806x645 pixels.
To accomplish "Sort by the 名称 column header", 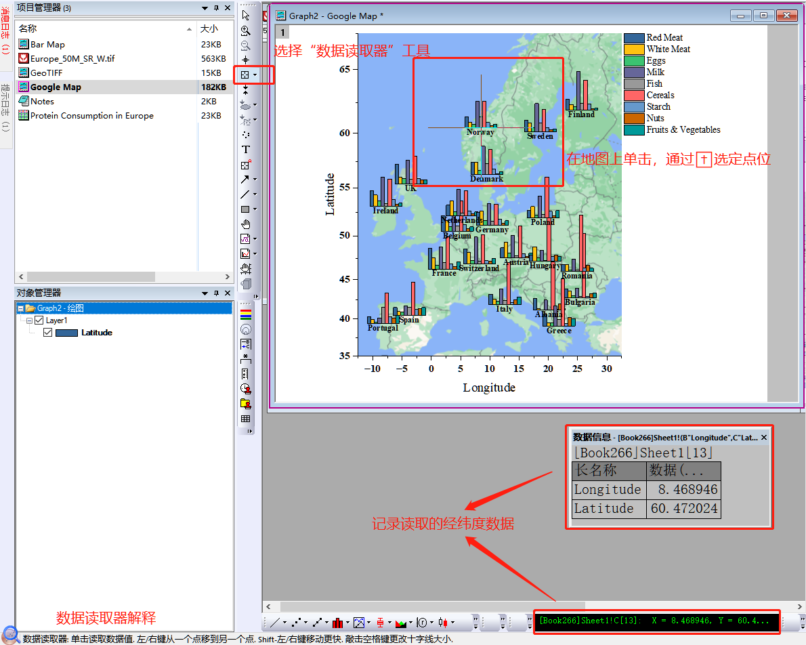I will click(x=106, y=29).
